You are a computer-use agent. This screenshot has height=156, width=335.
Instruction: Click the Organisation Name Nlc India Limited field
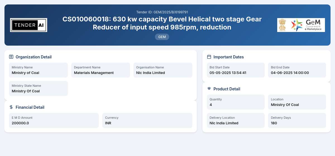[163, 70]
